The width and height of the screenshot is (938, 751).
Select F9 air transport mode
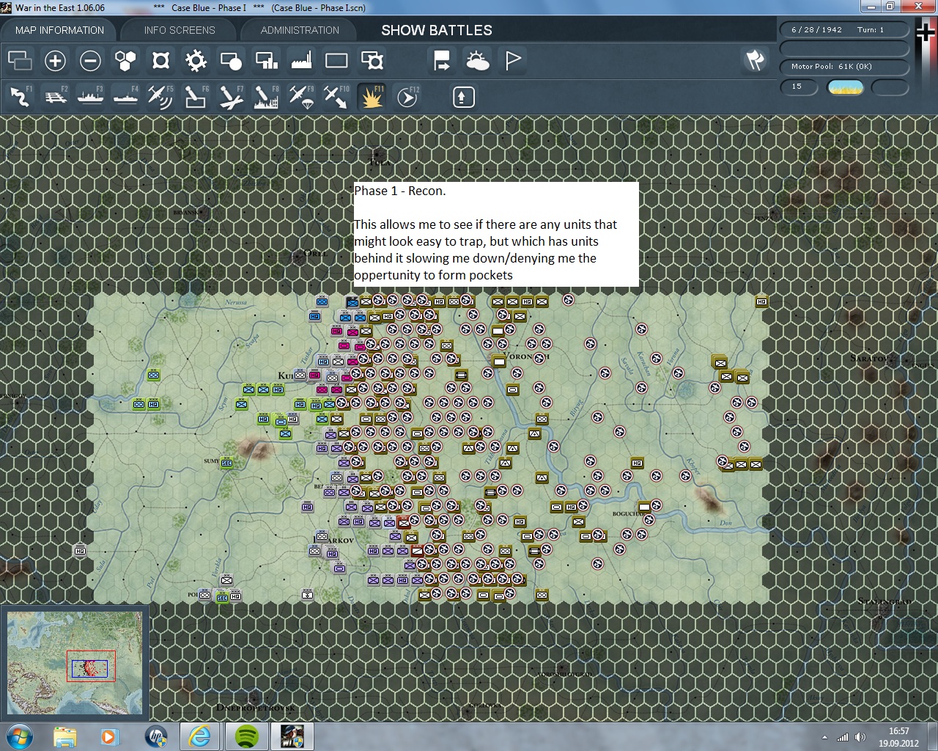tap(301, 97)
